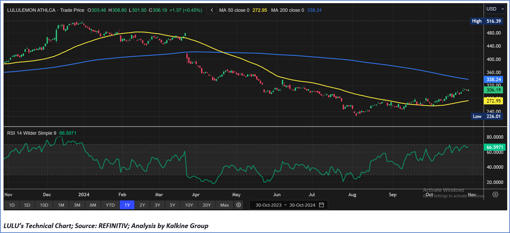Open the calendar date picker icon

click(x=321, y=205)
